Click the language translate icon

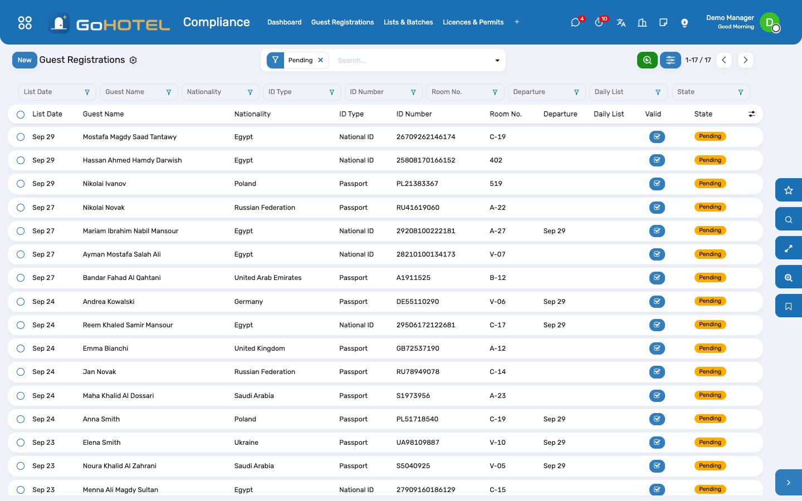coord(621,22)
